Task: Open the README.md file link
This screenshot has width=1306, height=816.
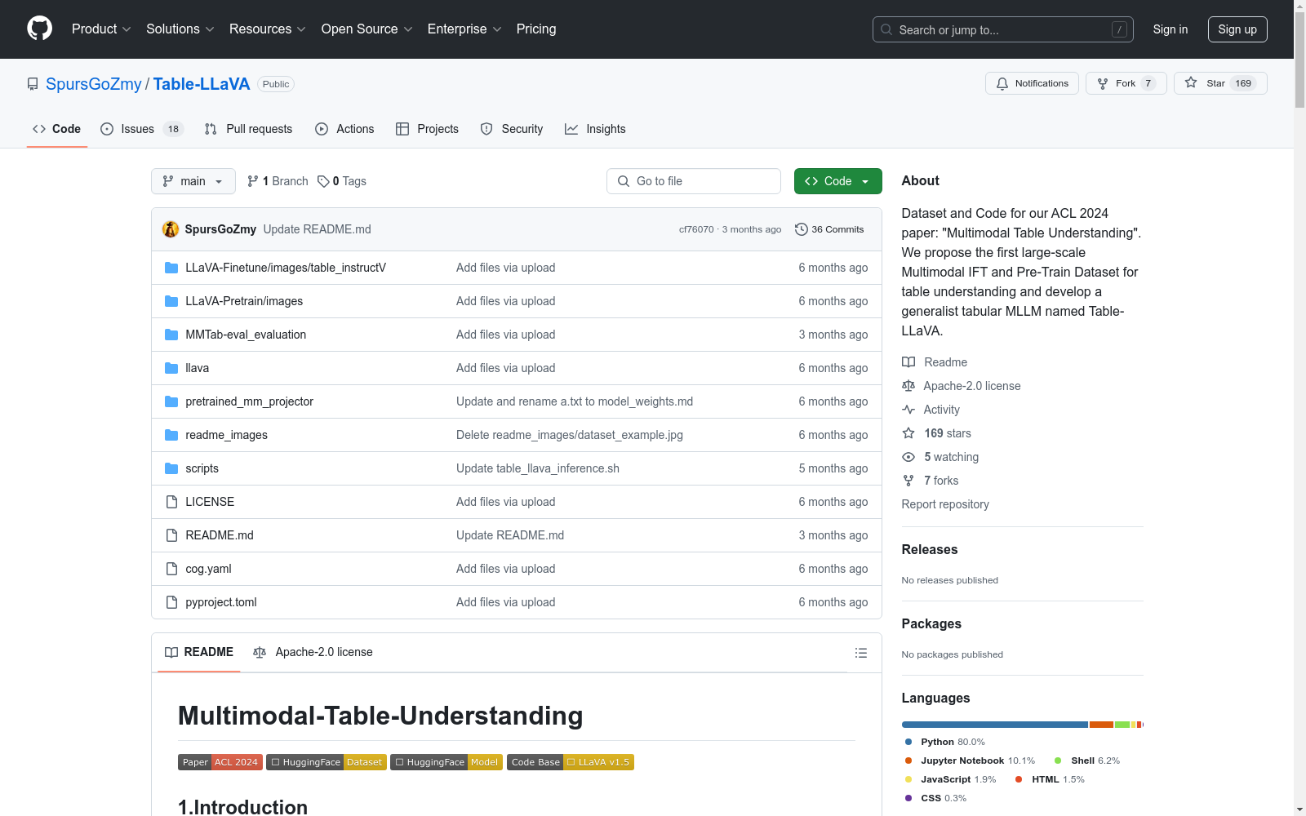Action: click(219, 535)
